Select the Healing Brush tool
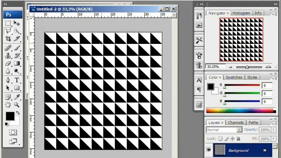Viewport: 281px width, 158px height. pos(8,48)
